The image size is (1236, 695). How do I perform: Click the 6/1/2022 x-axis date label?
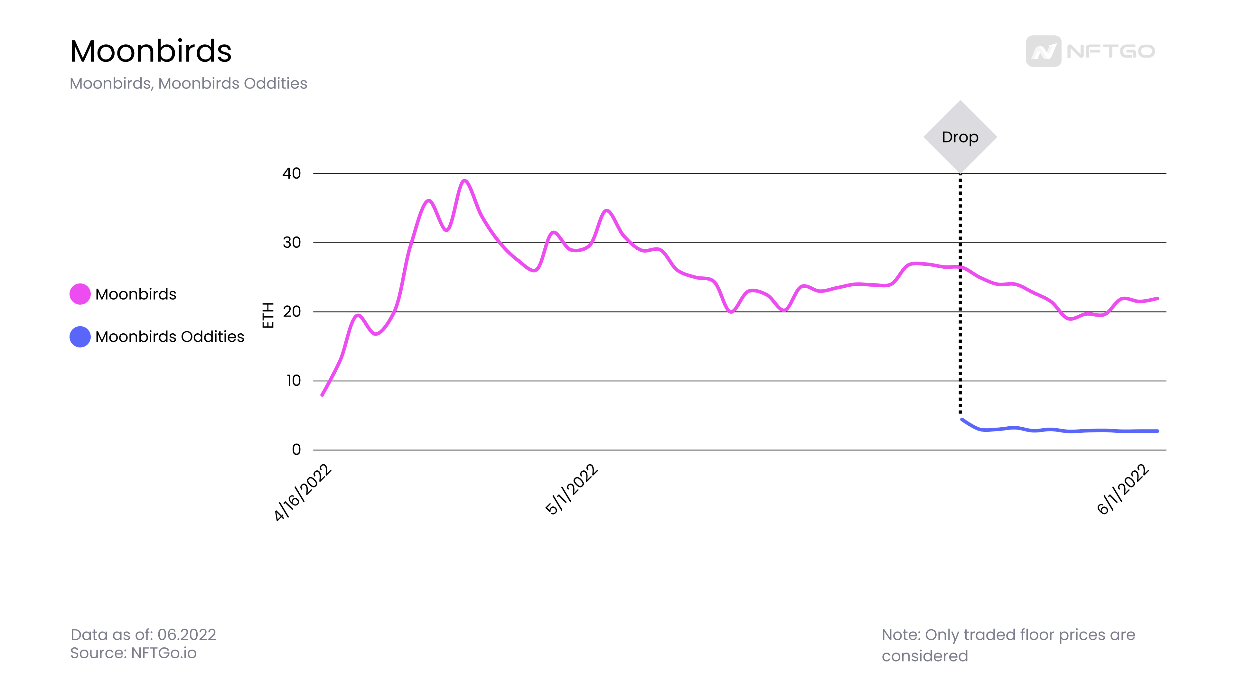(x=1123, y=489)
